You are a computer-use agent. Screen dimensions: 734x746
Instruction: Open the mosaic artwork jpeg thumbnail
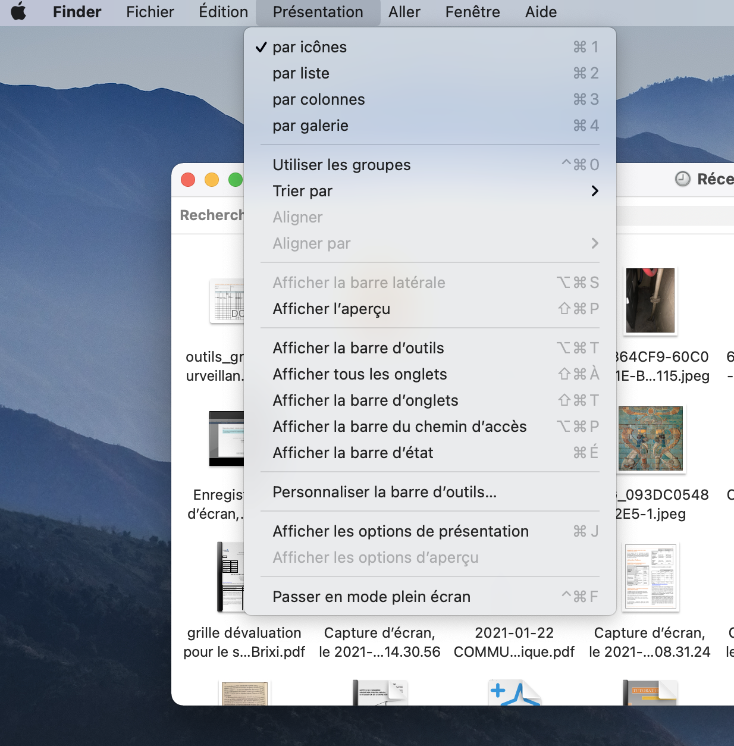coord(651,438)
